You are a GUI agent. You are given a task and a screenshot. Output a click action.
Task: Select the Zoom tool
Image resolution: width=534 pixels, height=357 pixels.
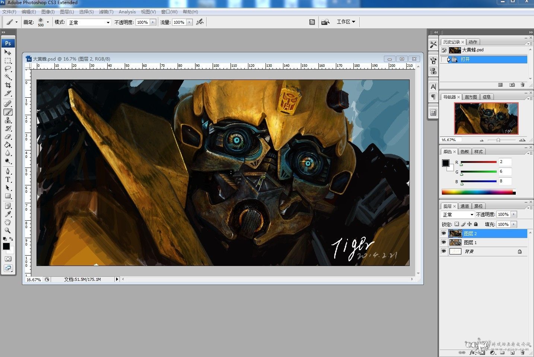coord(8,230)
